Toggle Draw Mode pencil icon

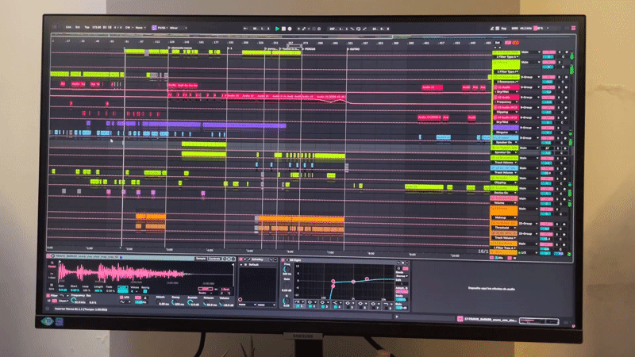491,29
